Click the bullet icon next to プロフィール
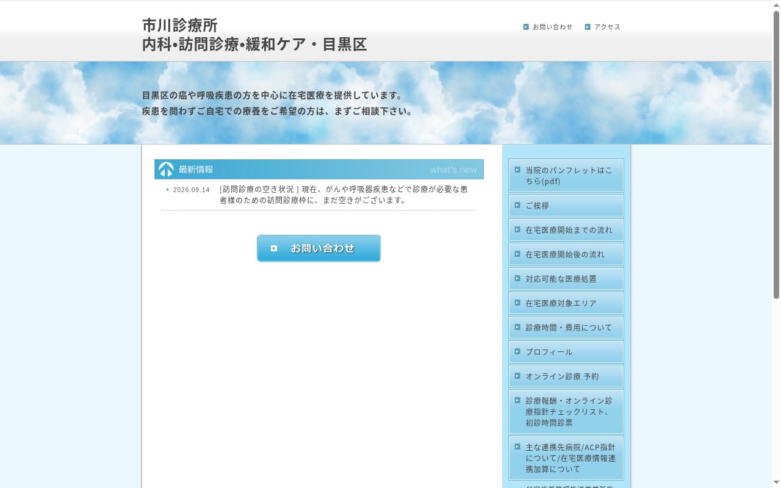This screenshot has width=781, height=488. (517, 351)
